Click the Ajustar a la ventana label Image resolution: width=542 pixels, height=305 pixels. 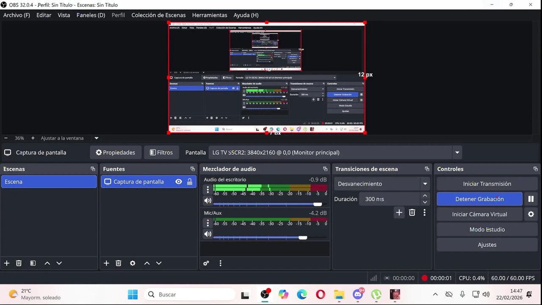point(62,138)
